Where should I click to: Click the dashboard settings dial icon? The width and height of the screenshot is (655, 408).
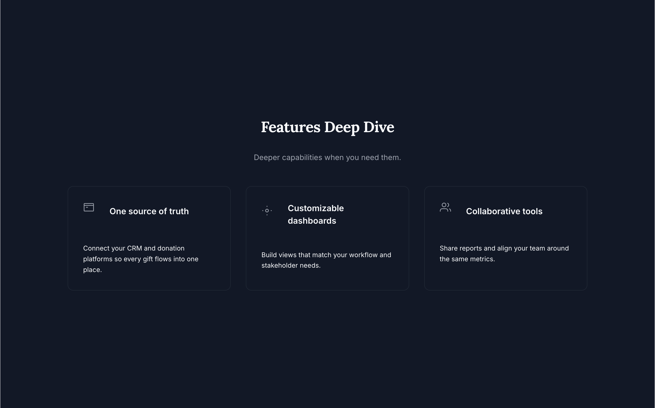[267, 210]
